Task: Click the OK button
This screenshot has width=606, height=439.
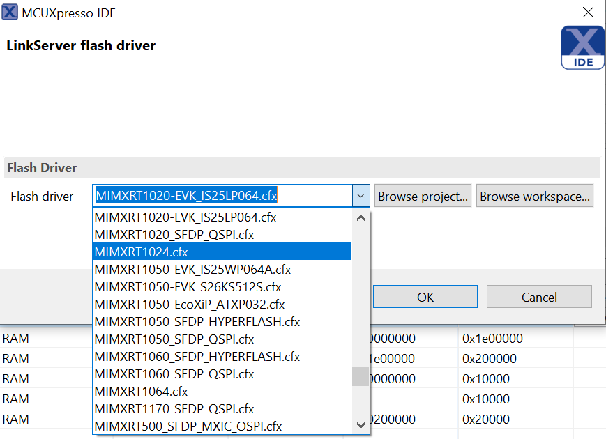Action: click(425, 296)
